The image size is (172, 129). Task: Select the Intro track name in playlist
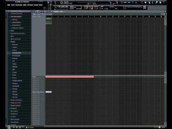pos(34,77)
